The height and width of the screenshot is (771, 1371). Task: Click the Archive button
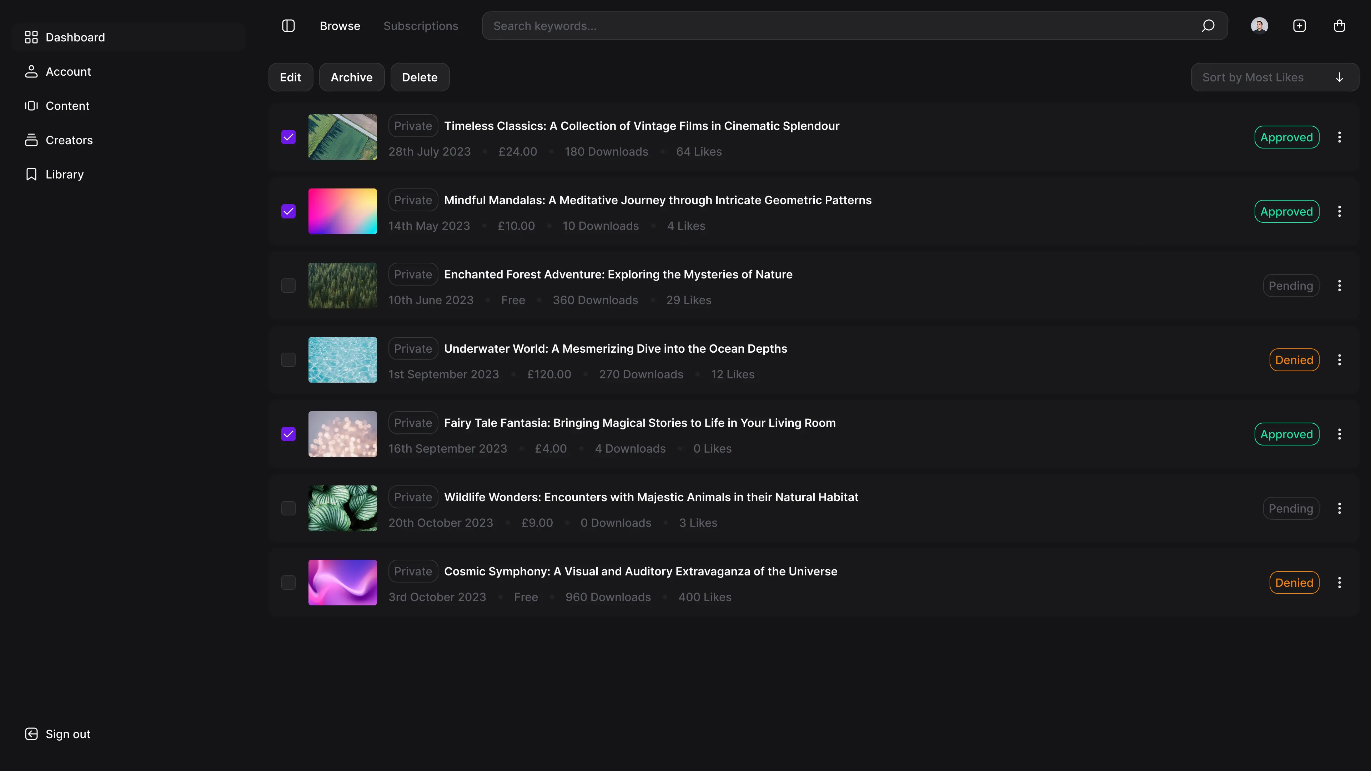(351, 77)
